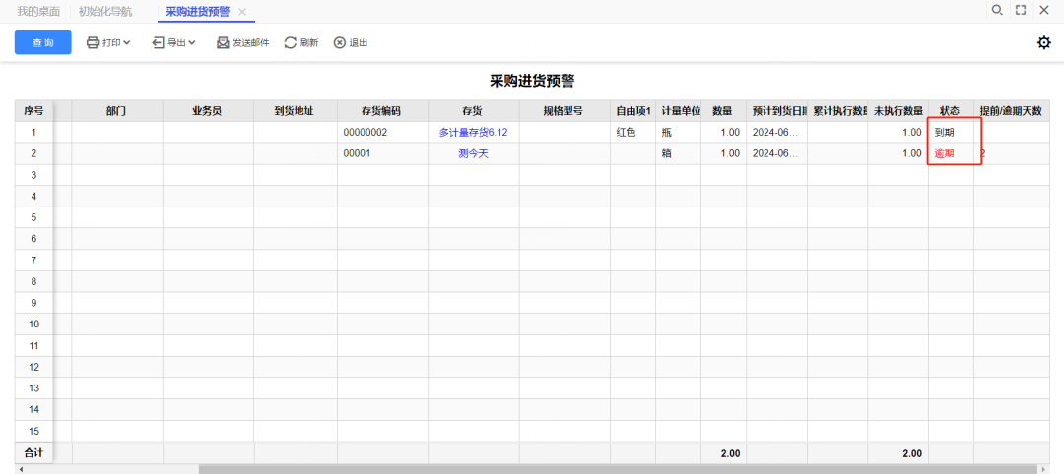Switch to the 初始化导航 tab
1064x474 pixels.
click(105, 11)
